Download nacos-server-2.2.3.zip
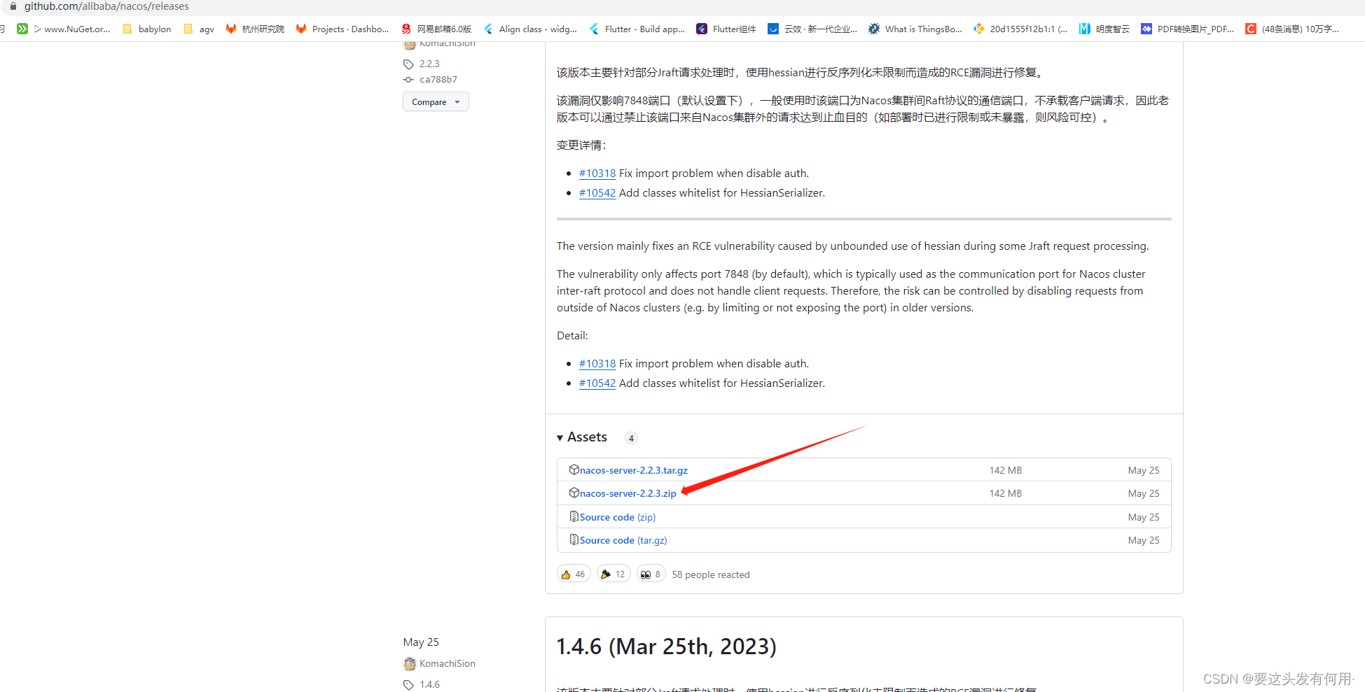This screenshot has height=692, width=1365. (628, 493)
